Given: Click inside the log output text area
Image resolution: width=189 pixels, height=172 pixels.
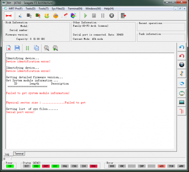Looking at the screenshot, I should click(x=90, y=101).
